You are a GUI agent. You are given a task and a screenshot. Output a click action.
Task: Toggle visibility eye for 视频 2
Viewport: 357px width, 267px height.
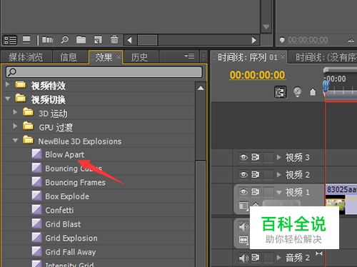(x=243, y=175)
